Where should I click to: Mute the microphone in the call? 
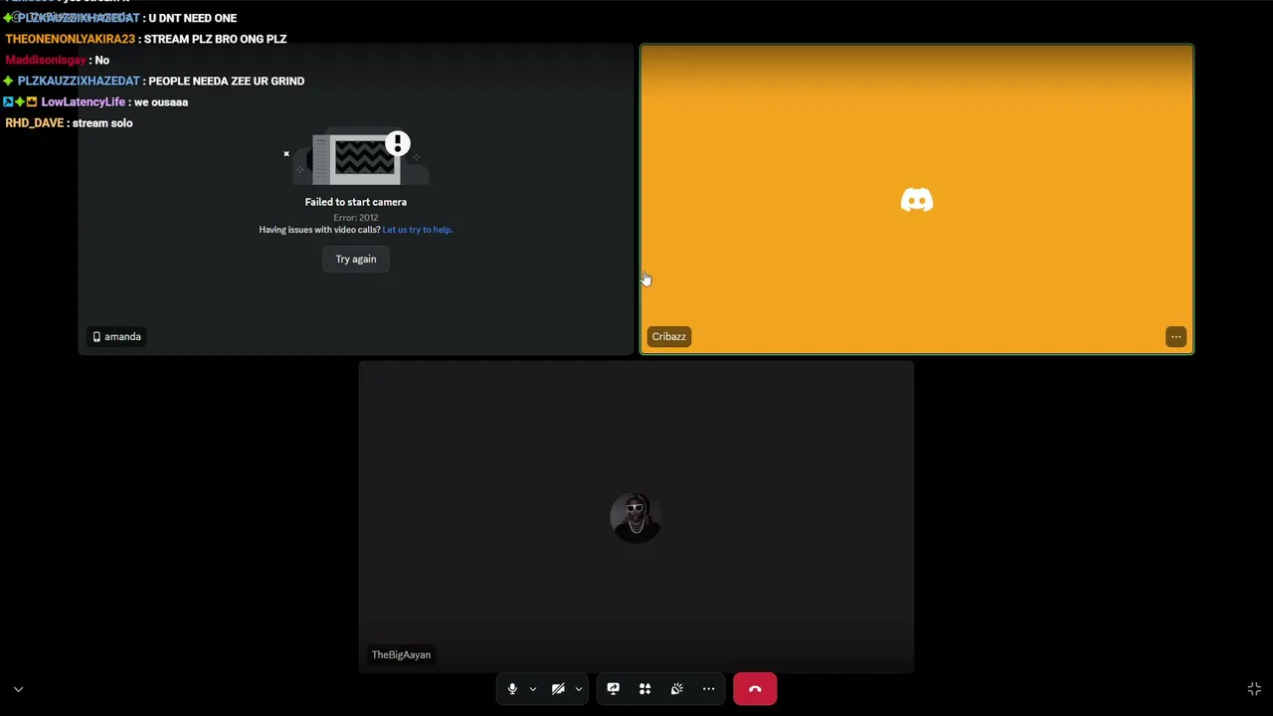(512, 689)
